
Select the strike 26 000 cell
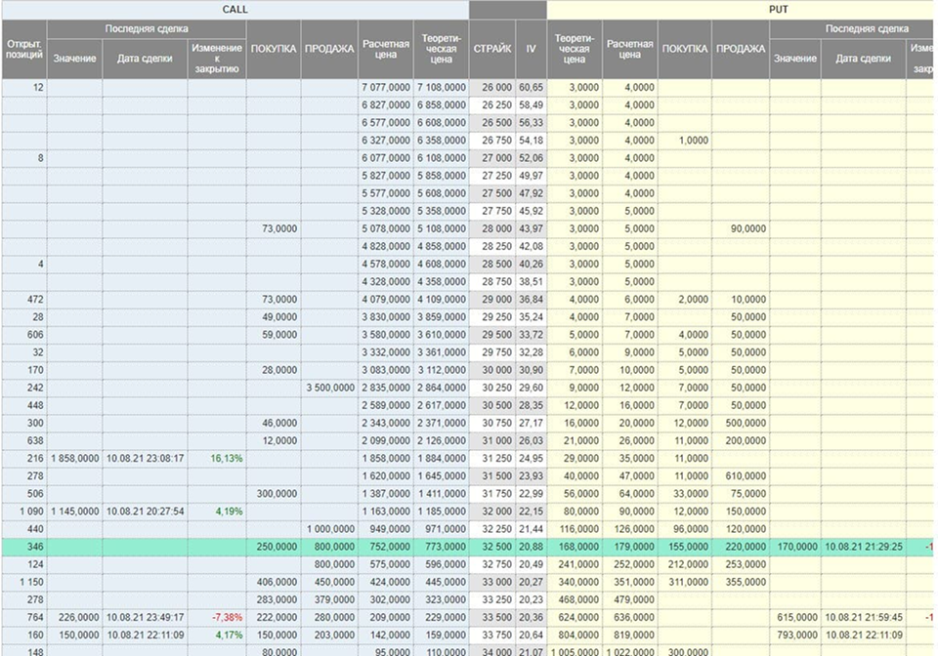click(x=491, y=88)
